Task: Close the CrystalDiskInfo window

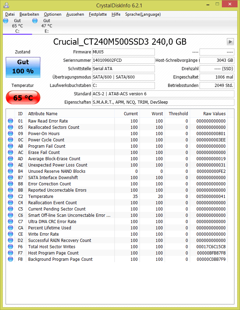Action: pos(230,4)
